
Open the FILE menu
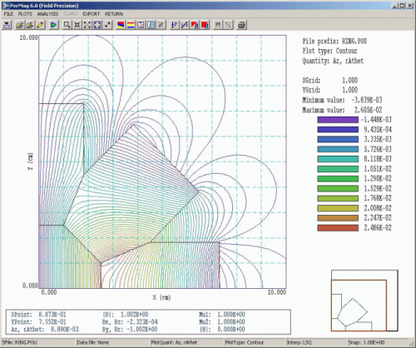pos(8,14)
